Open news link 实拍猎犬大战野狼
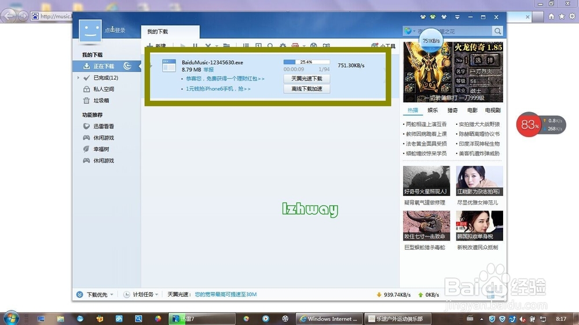Screen dimensions: 579x325 (479, 124)
